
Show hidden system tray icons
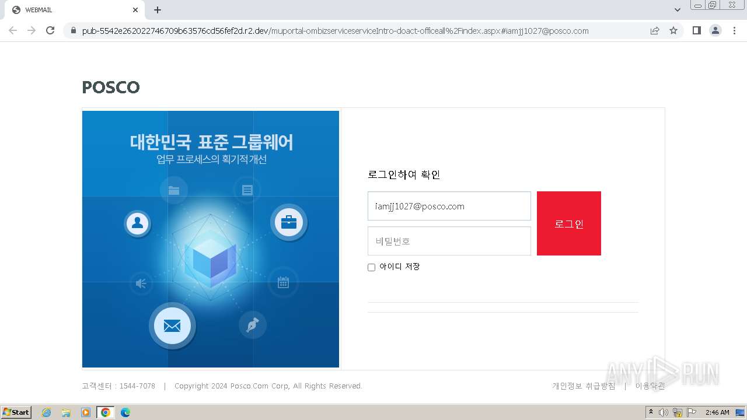[651, 412]
